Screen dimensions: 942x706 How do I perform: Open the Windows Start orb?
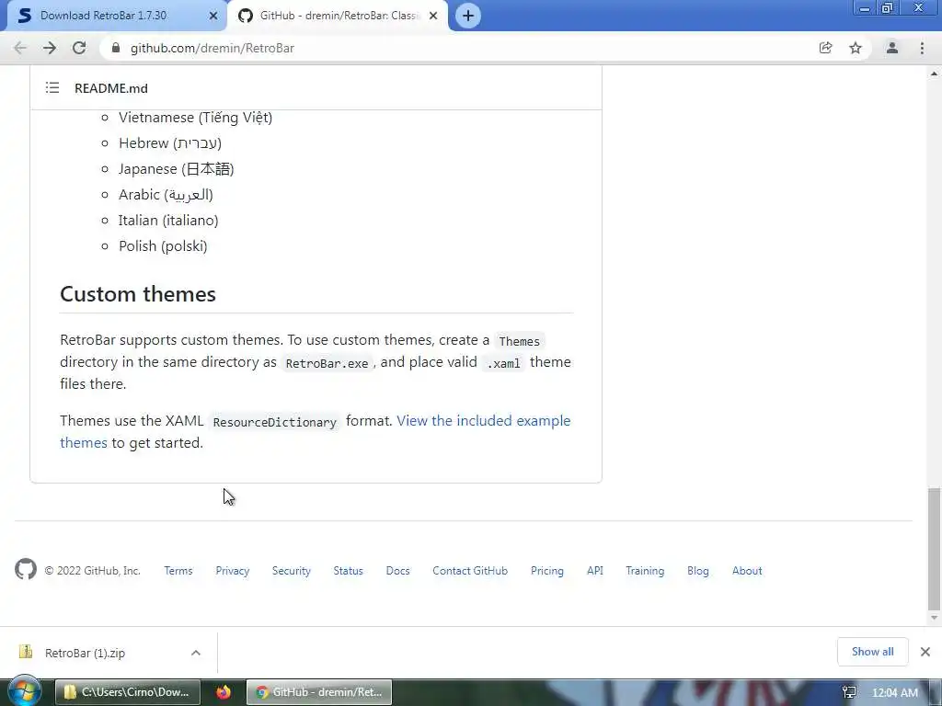click(x=25, y=691)
